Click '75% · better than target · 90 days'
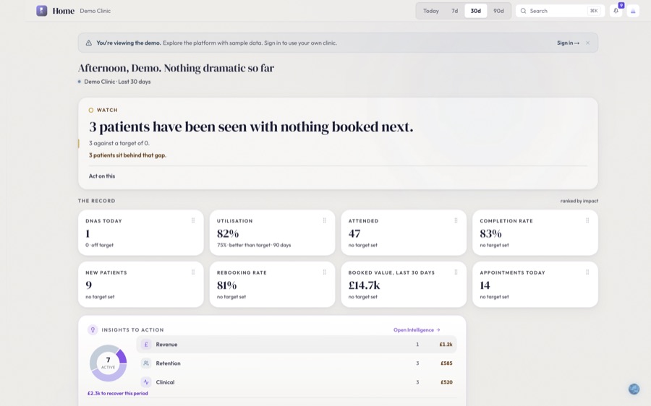Viewport: 651px width, 406px height. click(254, 245)
